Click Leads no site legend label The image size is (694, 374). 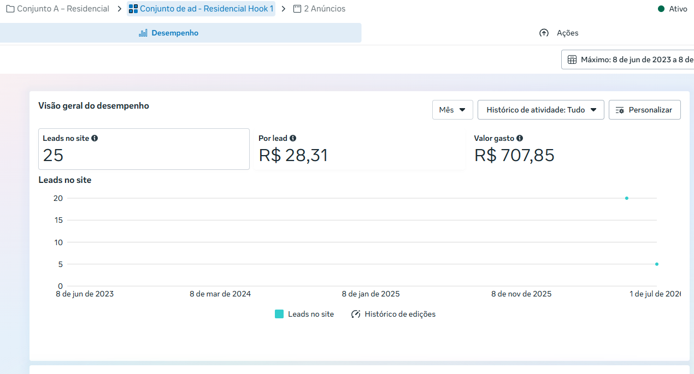click(x=311, y=314)
